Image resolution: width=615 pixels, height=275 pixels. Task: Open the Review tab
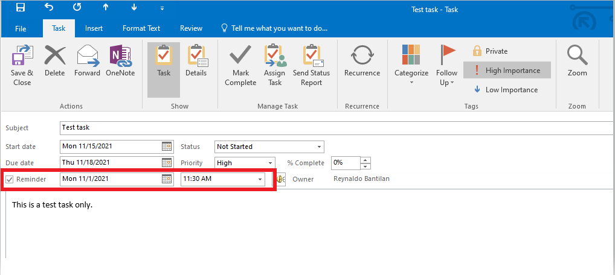(191, 28)
